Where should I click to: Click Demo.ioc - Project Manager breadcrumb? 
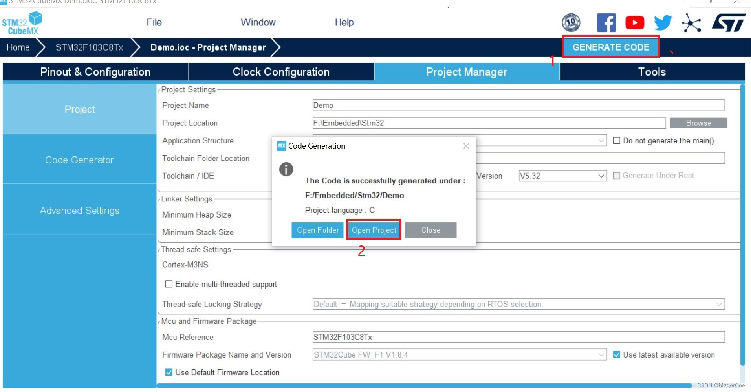click(208, 47)
